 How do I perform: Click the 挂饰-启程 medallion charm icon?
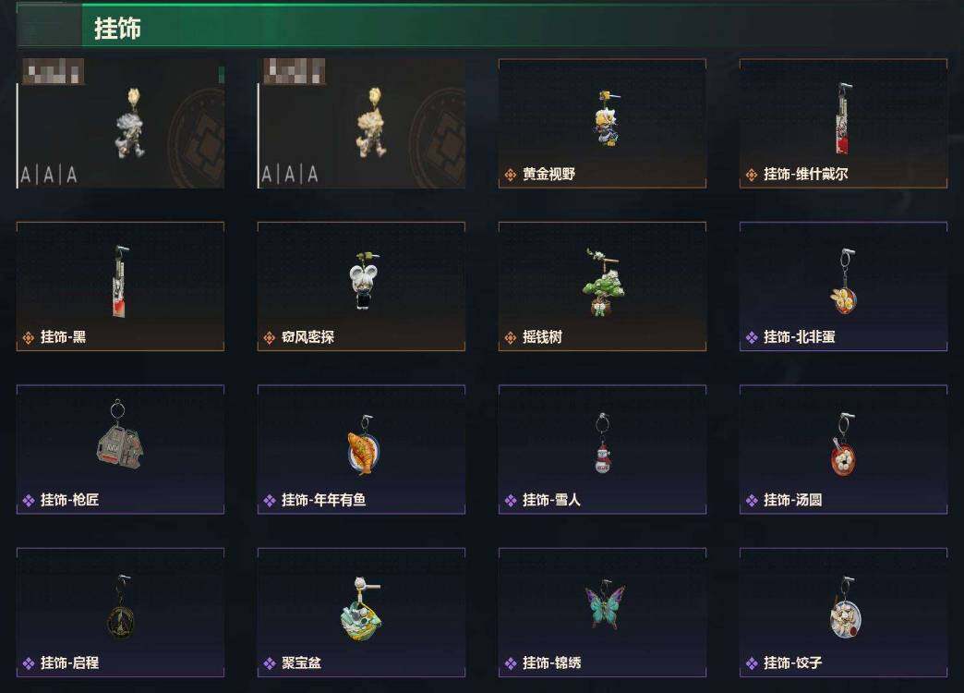tap(121, 608)
